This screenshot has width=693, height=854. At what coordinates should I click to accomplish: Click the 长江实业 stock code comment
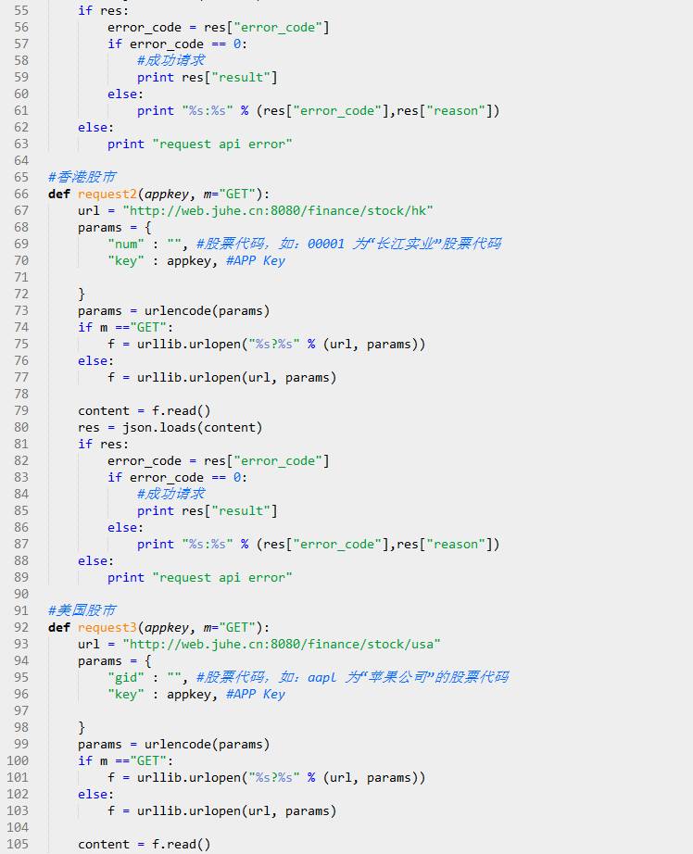click(348, 244)
